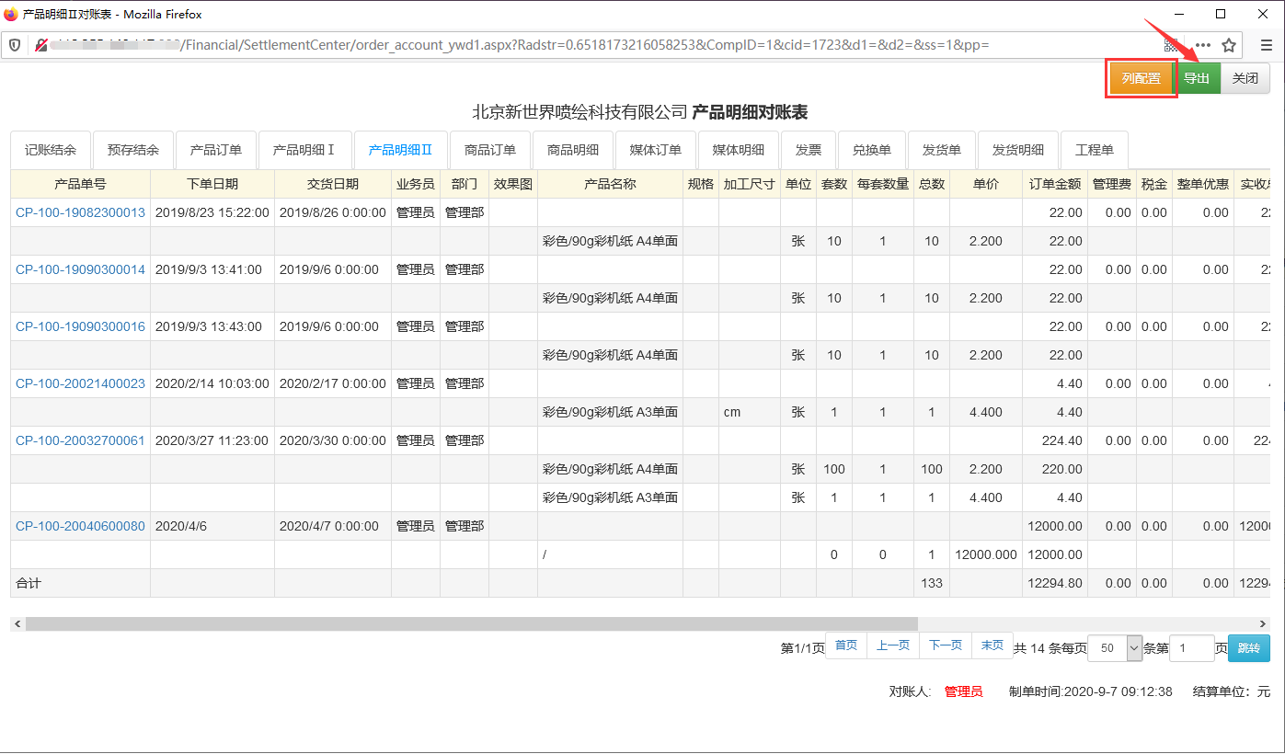
Task: Click the 133 total count cell
Action: coord(932,583)
